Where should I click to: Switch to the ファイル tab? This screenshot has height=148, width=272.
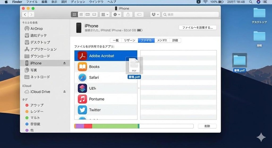tap(146, 40)
